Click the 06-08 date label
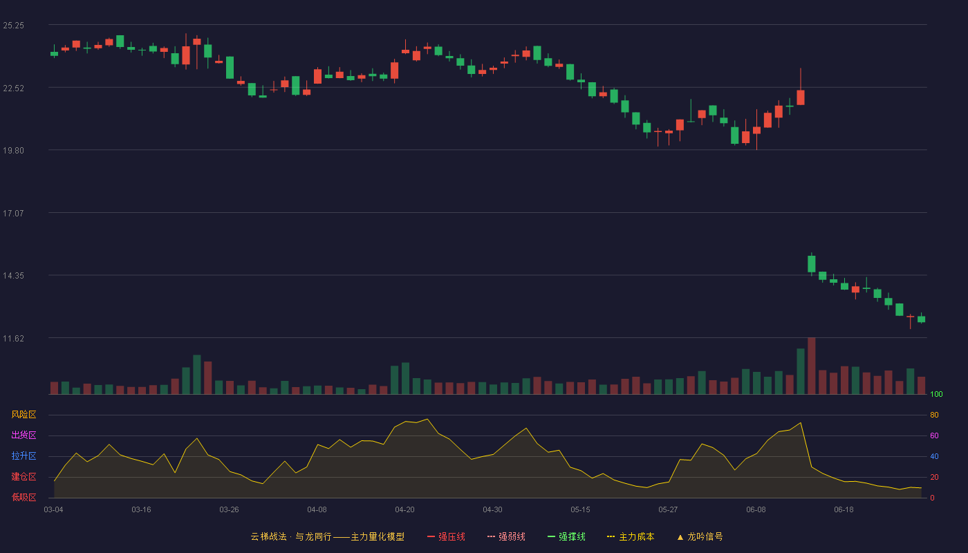968x553 pixels. [x=756, y=509]
